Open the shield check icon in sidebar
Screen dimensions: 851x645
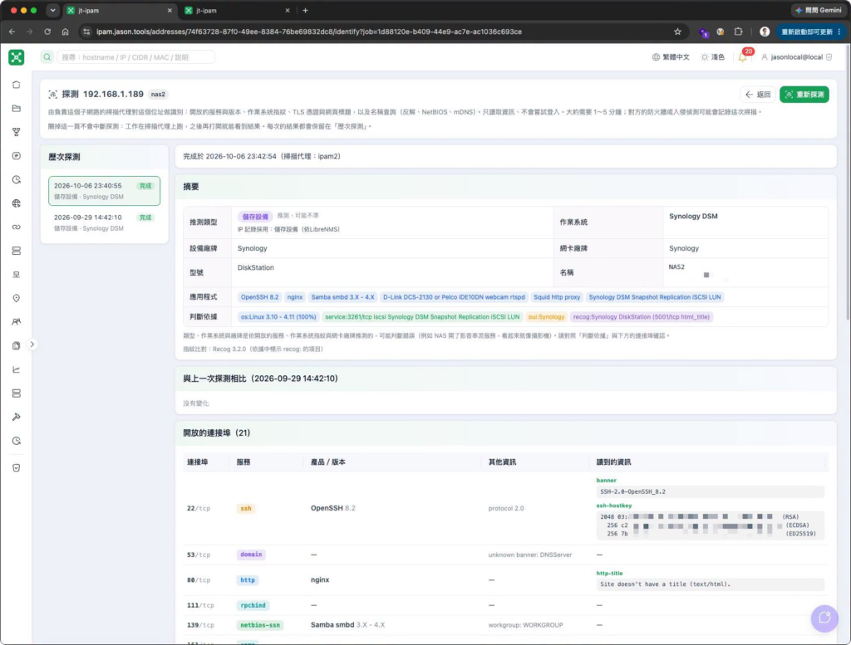coord(17,467)
